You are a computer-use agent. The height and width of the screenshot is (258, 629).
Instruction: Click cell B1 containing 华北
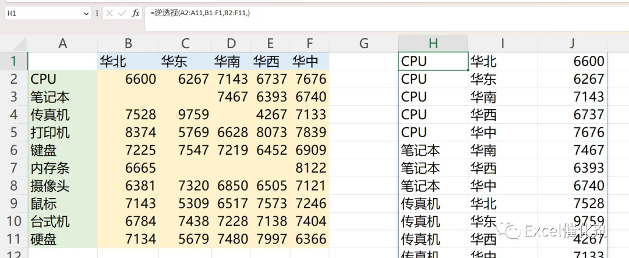128,61
